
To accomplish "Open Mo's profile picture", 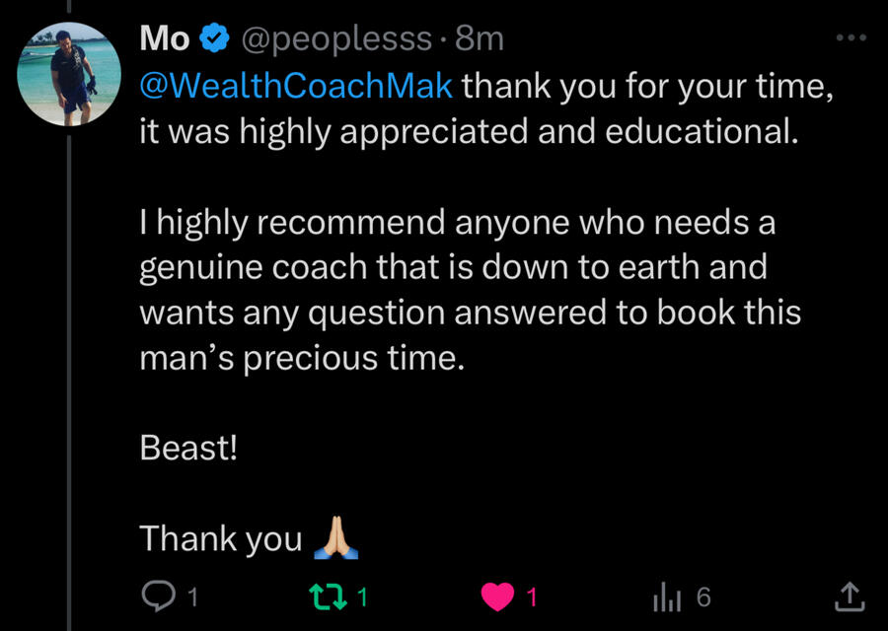I will pyautogui.click(x=69, y=74).
